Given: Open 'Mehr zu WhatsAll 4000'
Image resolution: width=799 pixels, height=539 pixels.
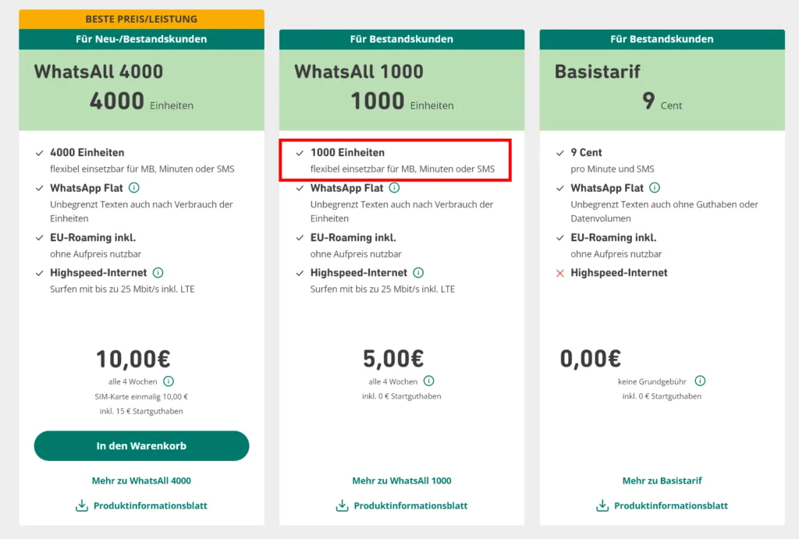Looking at the screenshot, I should point(141,480).
